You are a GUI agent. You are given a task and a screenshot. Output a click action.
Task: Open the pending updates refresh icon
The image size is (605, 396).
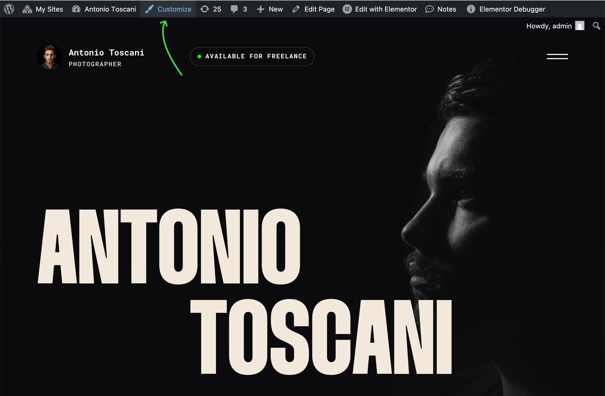coord(205,9)
